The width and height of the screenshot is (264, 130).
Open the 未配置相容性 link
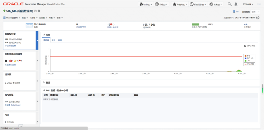click(10, 65)
